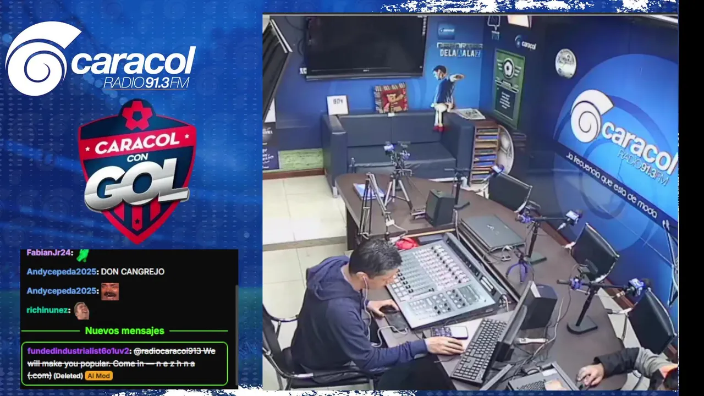
Task: Click the Caracol con Gol shield logo
Action: (137, 170)
